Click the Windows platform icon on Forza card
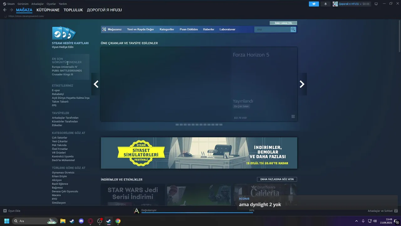Screen dimensions: 401x226 pyautogui.click(x=293, y=116)
